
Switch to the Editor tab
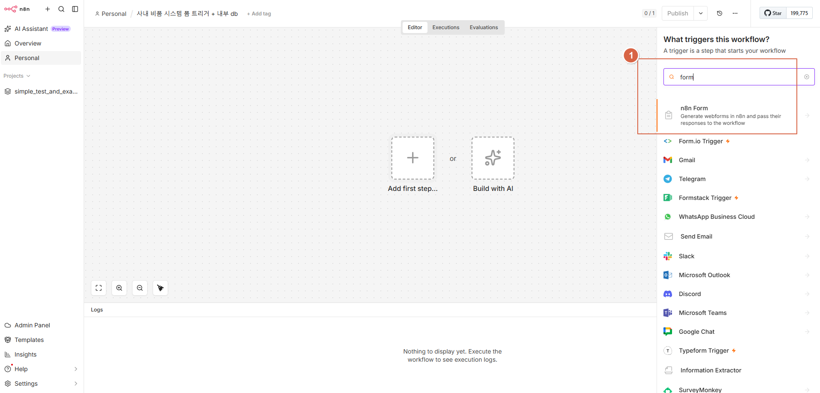click(x=415, y=27)
